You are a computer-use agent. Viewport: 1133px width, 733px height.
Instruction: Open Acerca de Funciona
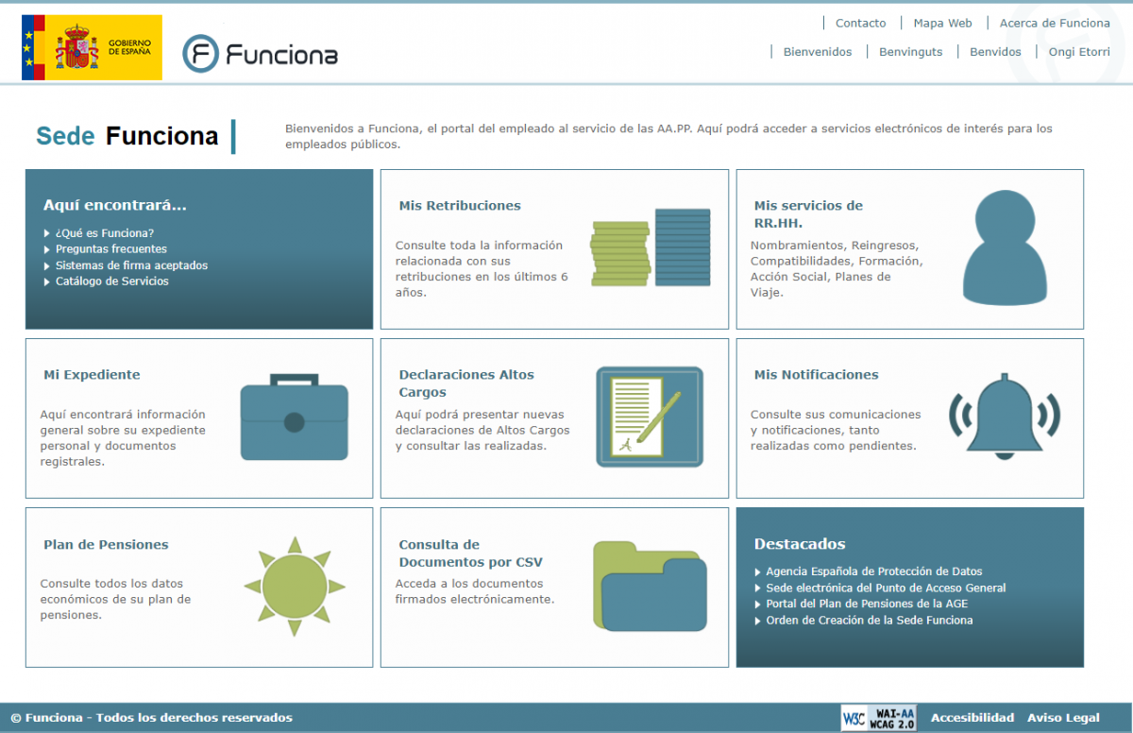(x=1055, y=23)
